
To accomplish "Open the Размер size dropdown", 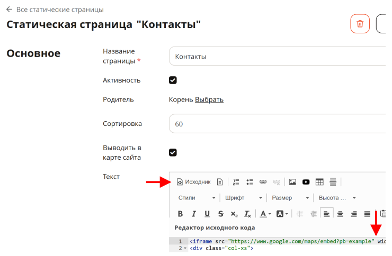I will (290, 198).
